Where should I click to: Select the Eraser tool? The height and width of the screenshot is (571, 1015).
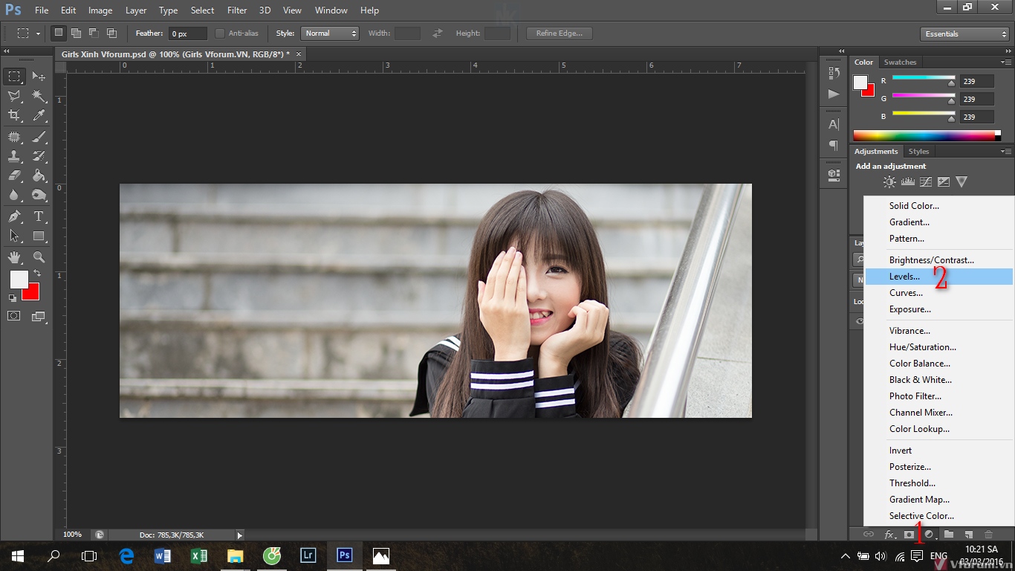(x=14, y=175)
